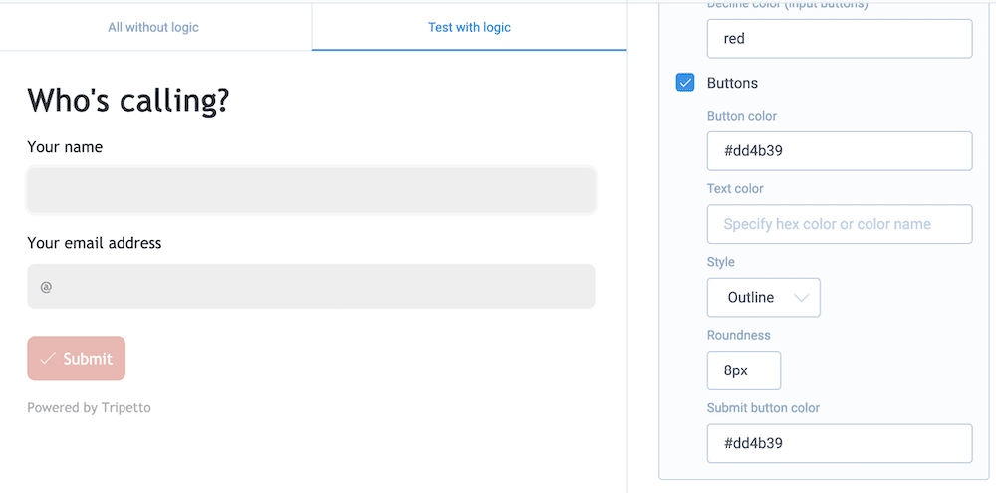
Task: Click the Button color label
Action: click(742, 116)
